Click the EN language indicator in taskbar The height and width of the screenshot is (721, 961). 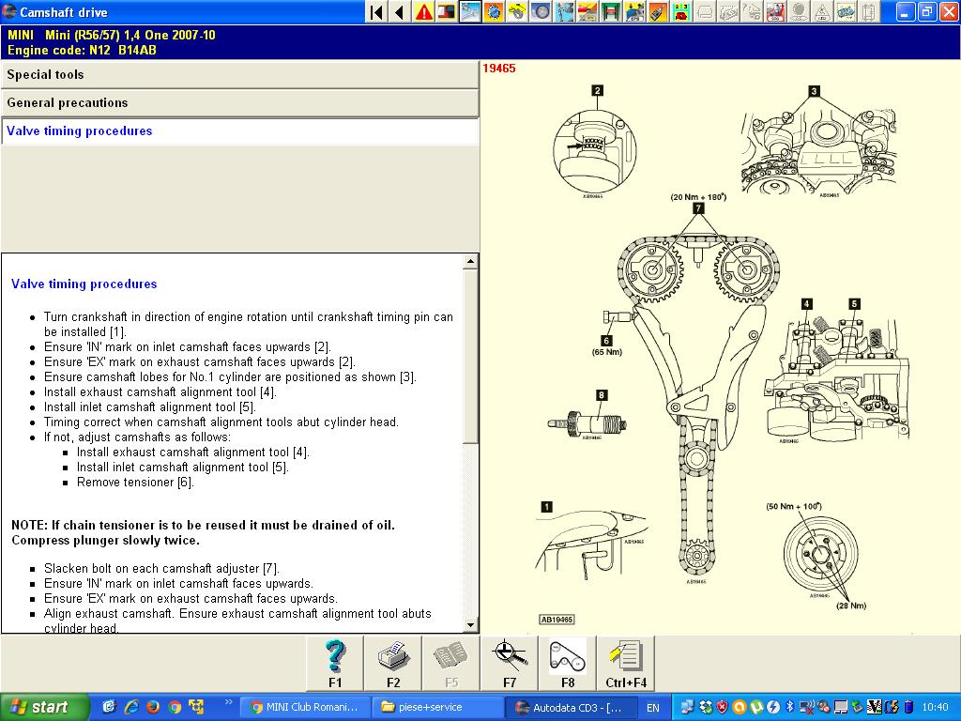[x=653, y=707]
